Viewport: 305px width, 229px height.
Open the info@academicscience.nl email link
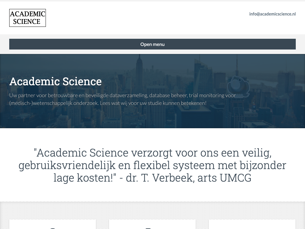click(x=272, y=14)
